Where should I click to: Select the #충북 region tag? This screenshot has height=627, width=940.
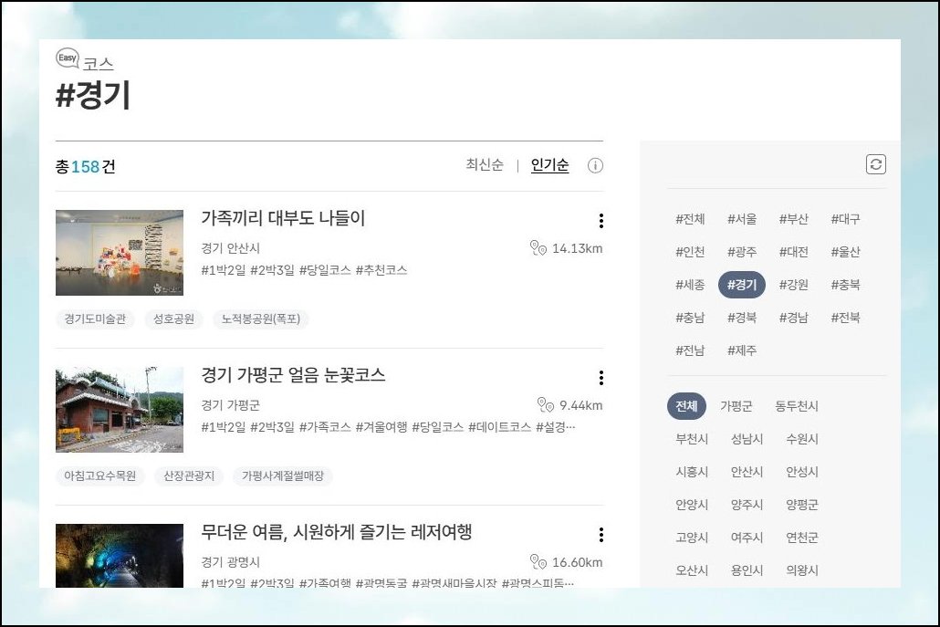pyautogui.click(x=845, y=285)
